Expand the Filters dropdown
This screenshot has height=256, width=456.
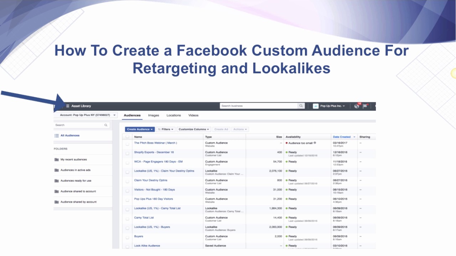166,129
